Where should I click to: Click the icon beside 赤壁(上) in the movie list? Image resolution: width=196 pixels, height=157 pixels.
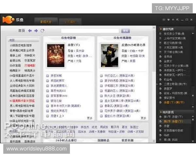(x=47, y=116)
